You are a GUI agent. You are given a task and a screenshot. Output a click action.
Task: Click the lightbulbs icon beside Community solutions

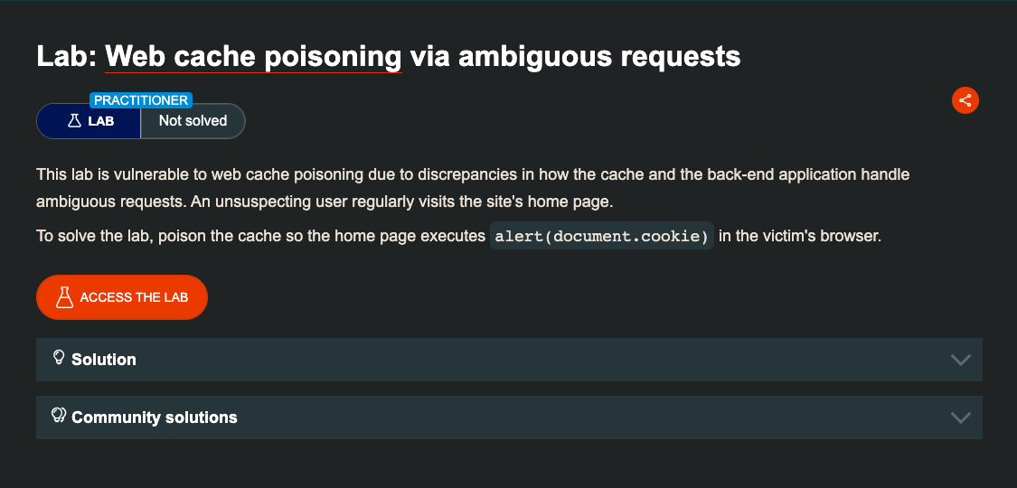(x=59, y=416)
